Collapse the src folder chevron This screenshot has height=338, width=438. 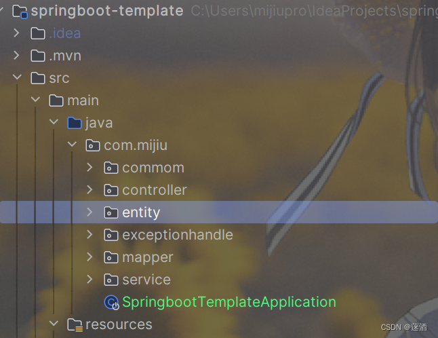[x=17, y=77]
